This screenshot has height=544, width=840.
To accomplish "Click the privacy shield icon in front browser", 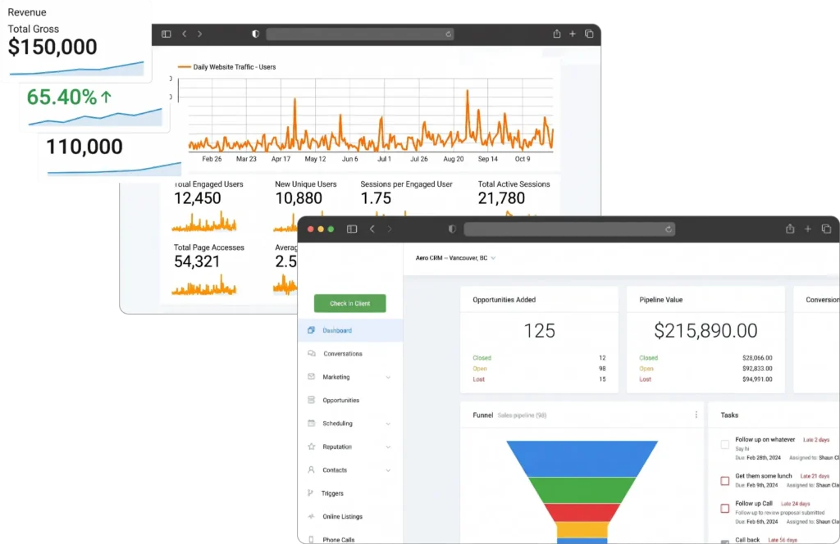I will [452, 229].
